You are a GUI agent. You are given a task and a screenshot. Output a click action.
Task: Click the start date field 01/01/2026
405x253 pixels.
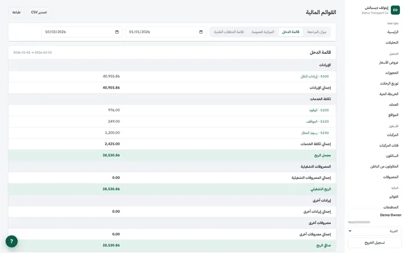point(166,32)
